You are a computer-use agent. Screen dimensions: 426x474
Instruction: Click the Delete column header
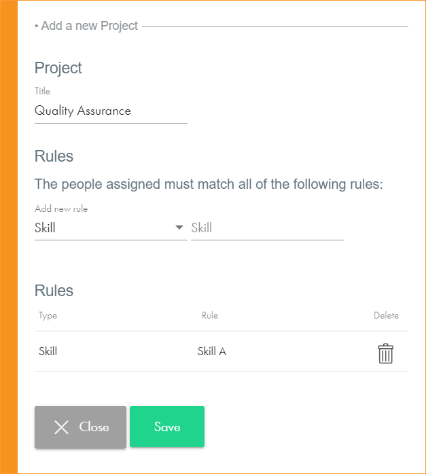pyautogui.click(x=386, y=316)
